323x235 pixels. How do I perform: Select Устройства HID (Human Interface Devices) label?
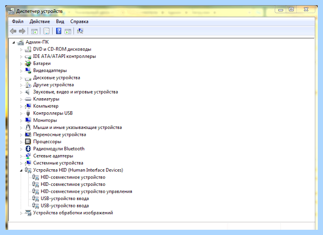click(x=78, y=170)
